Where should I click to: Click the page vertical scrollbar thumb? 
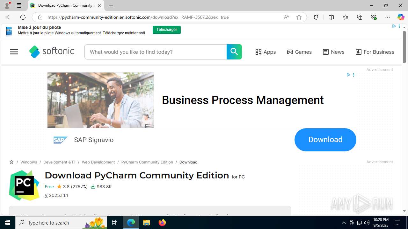(x=404, y=46)
